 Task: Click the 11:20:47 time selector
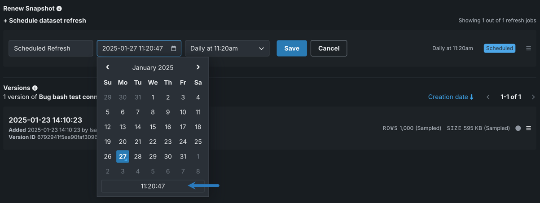point(153,186)
